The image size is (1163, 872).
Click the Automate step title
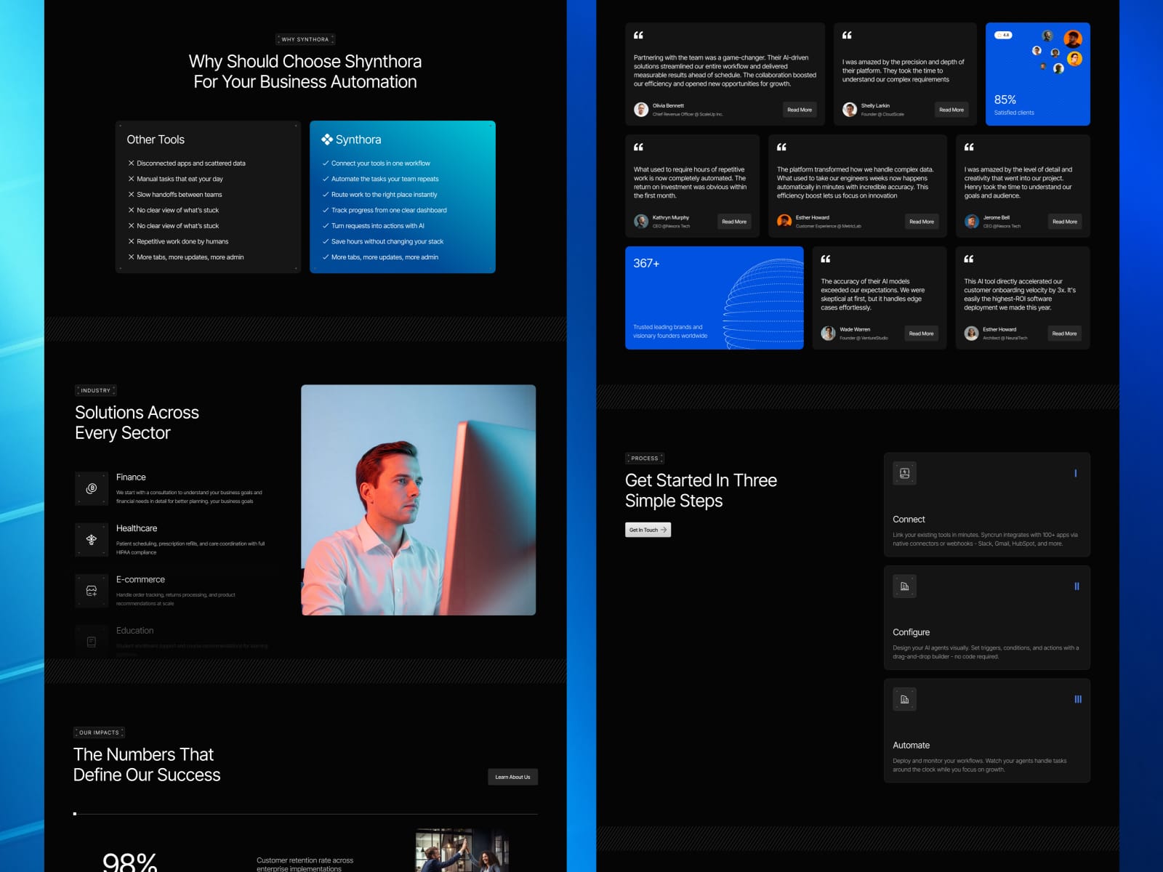[911, 746]
